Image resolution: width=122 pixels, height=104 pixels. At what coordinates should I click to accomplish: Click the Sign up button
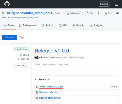pos(104,4)
